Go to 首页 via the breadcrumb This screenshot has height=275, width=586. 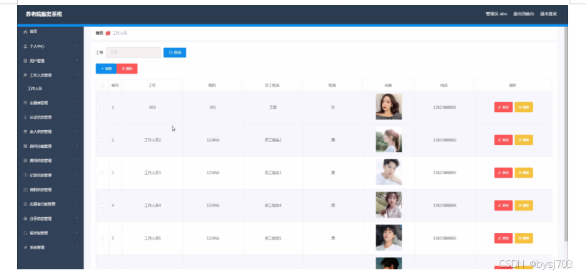pos(99,34)
